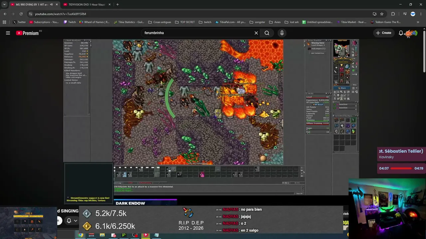
Task: Close the TIDYVISION DVD tab
Action: 110,5
